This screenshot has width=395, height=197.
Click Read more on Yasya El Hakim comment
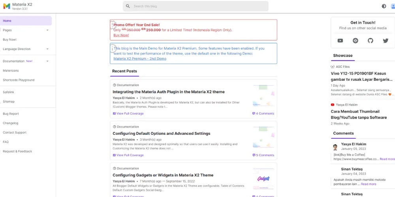(x=387, y=159)
